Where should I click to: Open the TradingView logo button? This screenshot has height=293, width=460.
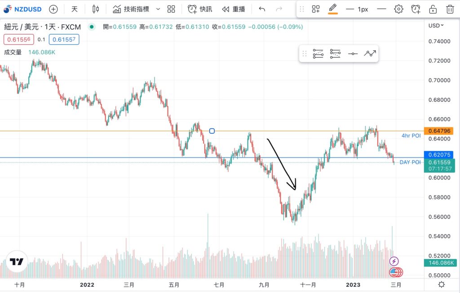coord(17,262)
